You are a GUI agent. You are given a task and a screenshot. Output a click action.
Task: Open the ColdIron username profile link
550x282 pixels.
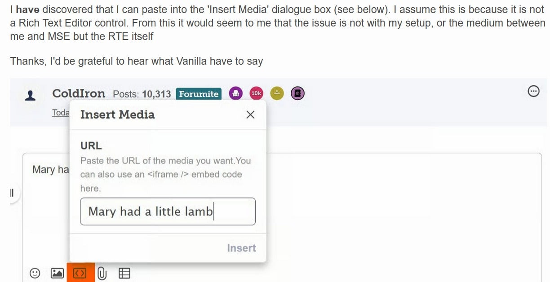click(79, 93)
